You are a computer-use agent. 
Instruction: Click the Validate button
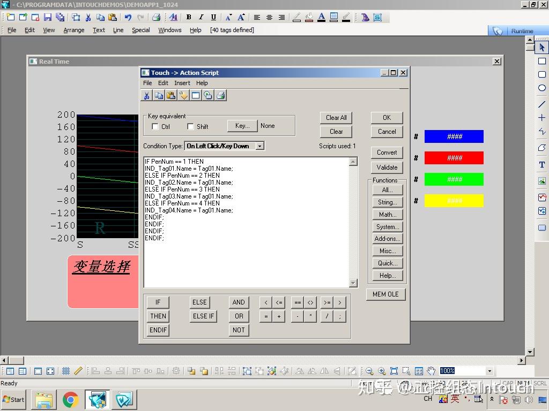click(387, 167)
